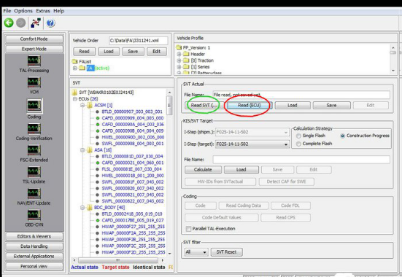Switch to Expert Mode
This screenshot has height=277, width=402.
(34, 49)
